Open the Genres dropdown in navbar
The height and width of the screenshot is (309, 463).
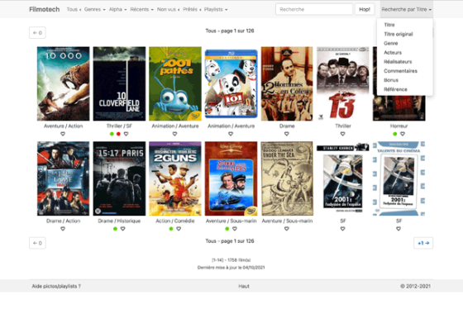pyautogui.click(x=95, y=9)
